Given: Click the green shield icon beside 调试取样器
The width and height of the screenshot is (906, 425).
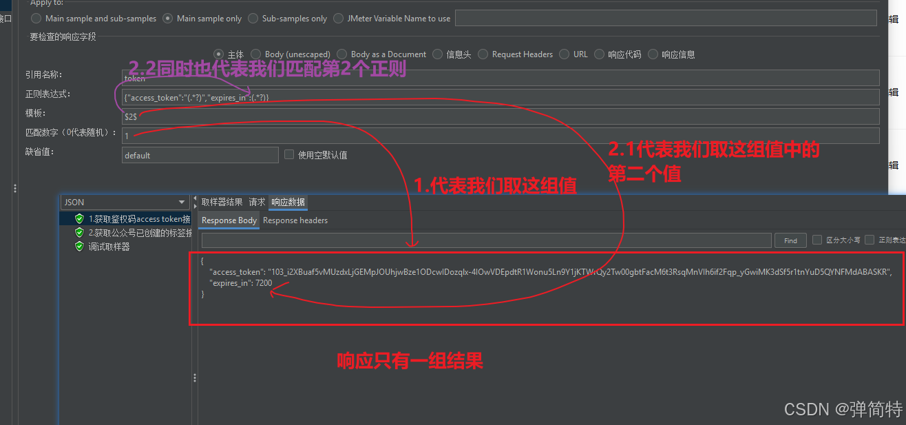Looking at the screenshot, I should click(x=79, y=246).
